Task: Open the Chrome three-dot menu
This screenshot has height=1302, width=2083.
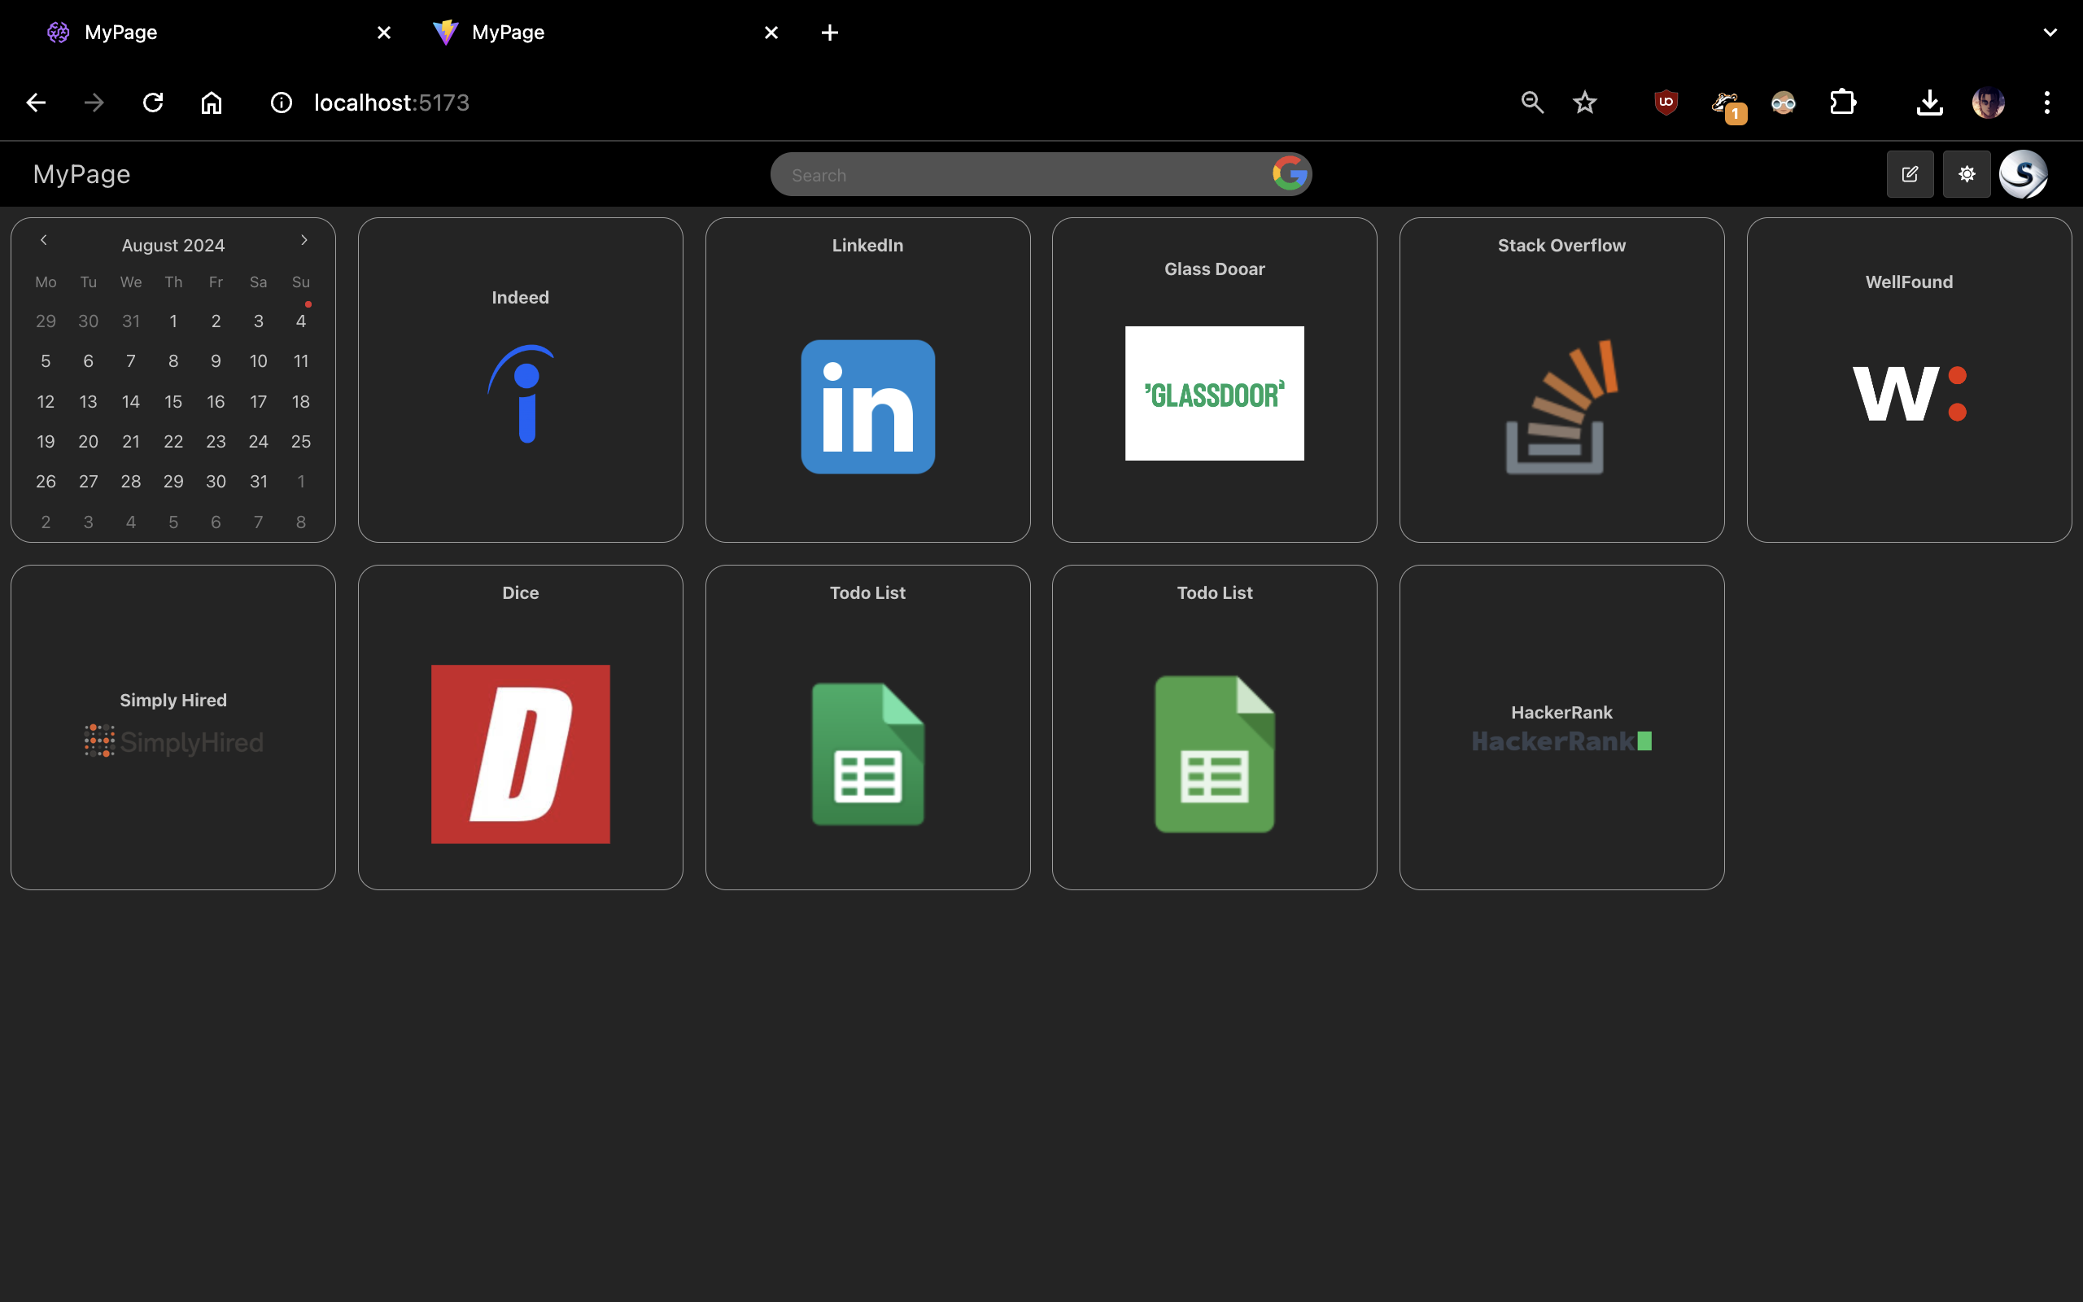Action: [x=2046, y=103]
